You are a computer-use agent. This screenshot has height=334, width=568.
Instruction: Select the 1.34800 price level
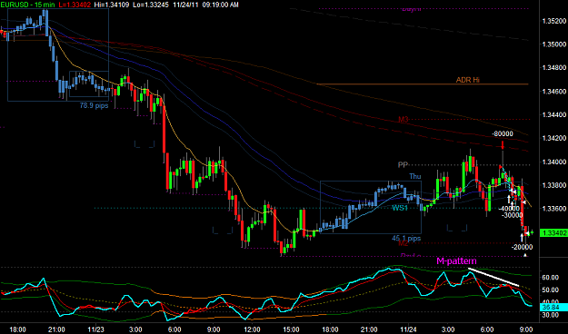[x=554, y=68]
